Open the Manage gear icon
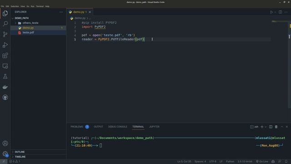The image size is (291, 164). coord(5,154)
